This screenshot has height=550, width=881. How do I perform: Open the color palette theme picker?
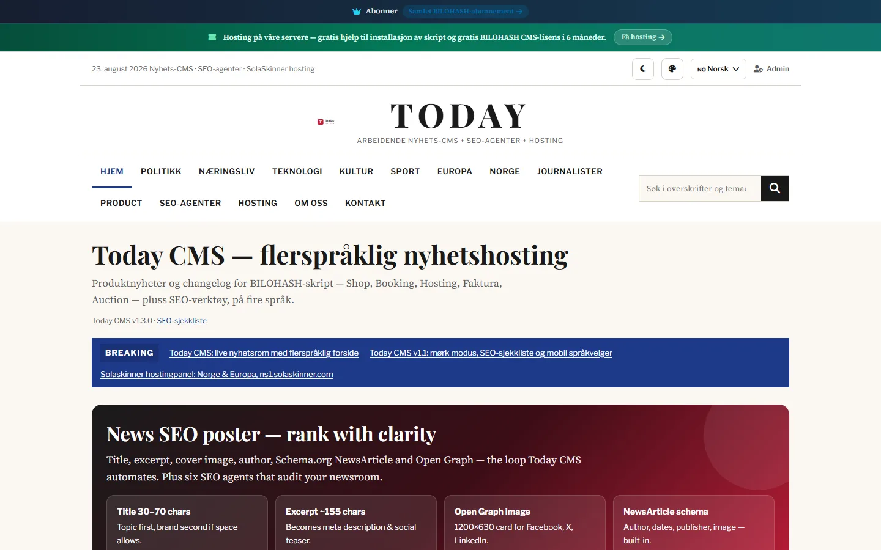point(672,69)
